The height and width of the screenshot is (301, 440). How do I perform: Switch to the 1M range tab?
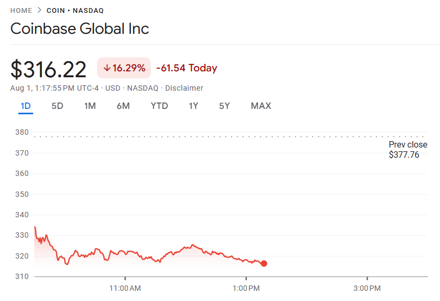tap(90, 106)
